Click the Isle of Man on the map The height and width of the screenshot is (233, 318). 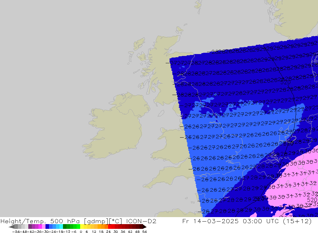(x=161, y=113)
